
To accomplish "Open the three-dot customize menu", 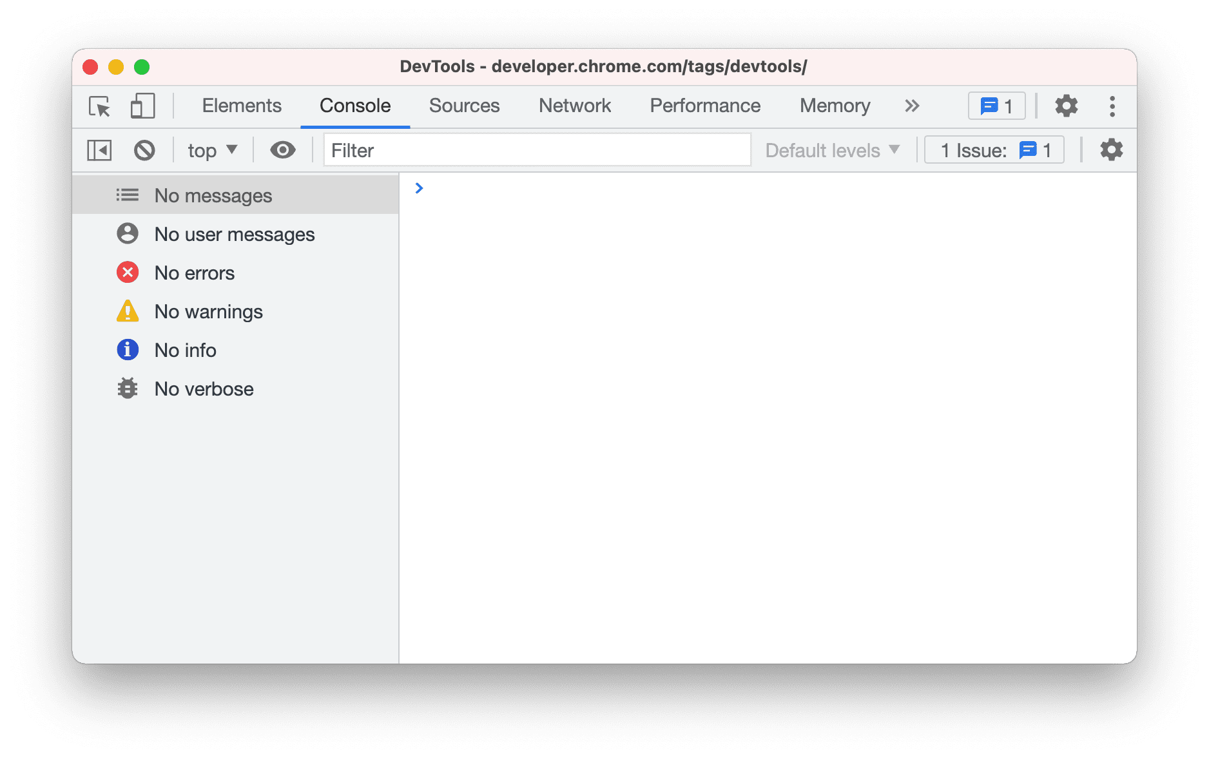I will (x=1112, y=106).
